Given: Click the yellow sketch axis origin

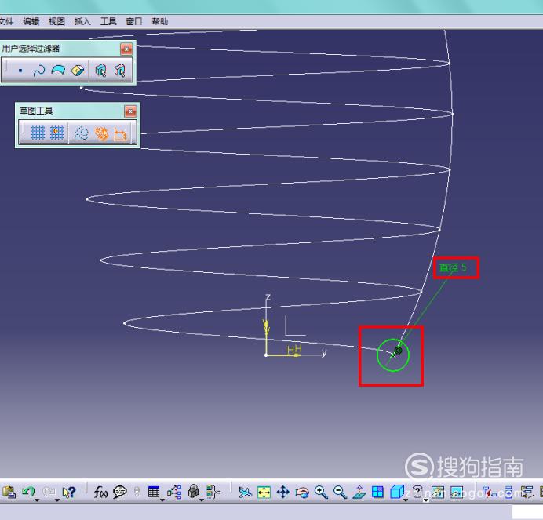Looking at the screenshot, I should tap(266, 355).
